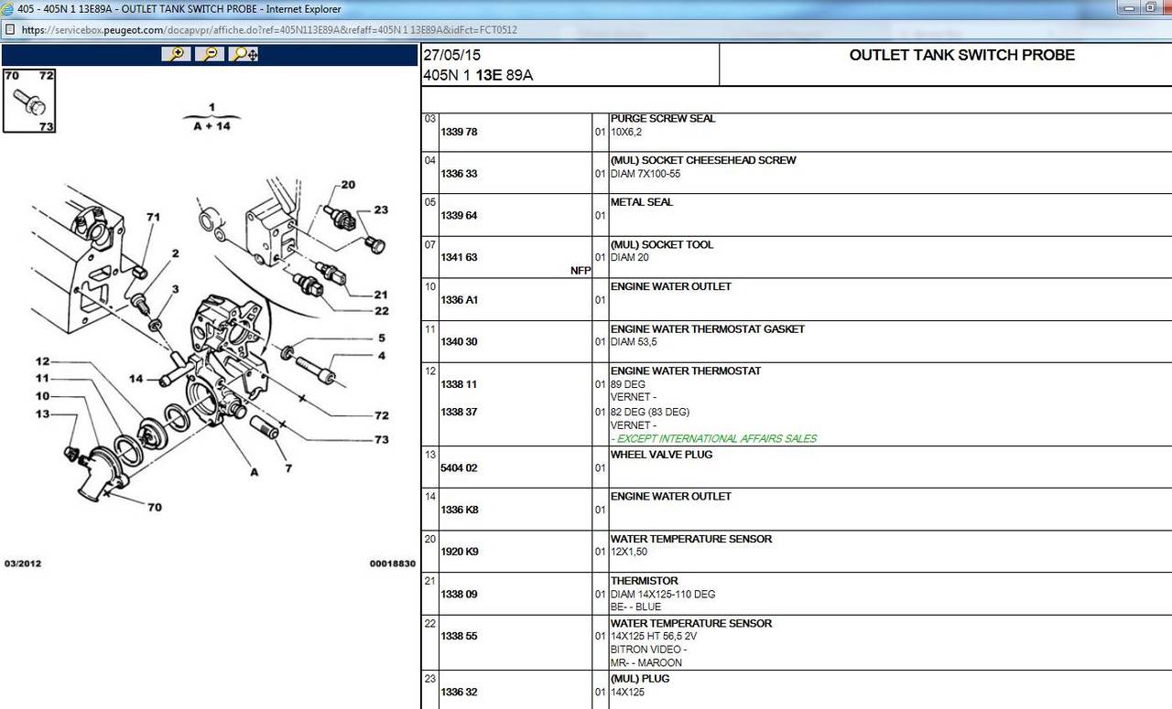Image resolution: width=1172 pixels, height=709 pixels.
Task: Click callout 70 near the outlet pipe
Action: click(x=155, y=507)
